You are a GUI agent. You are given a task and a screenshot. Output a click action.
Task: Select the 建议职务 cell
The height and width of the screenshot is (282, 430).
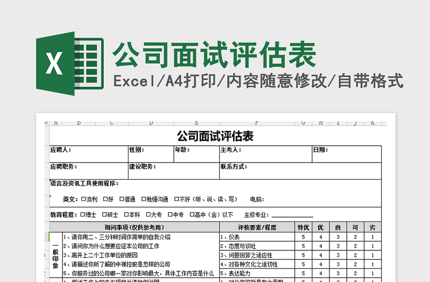click(174, 171)
